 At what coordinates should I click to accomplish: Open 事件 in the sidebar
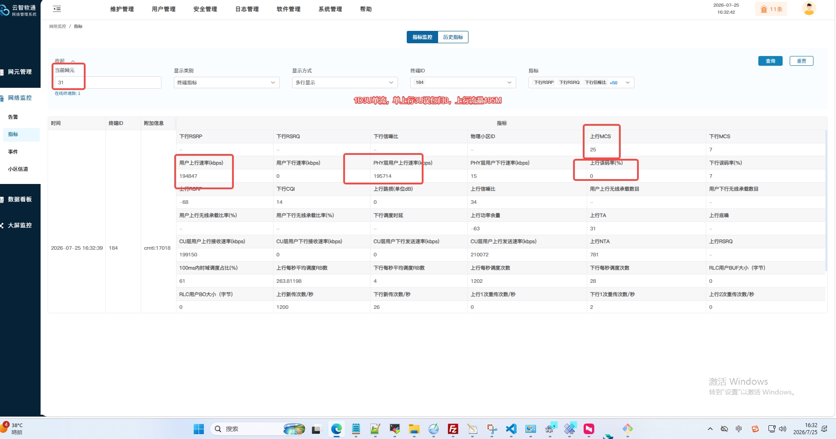13,152
